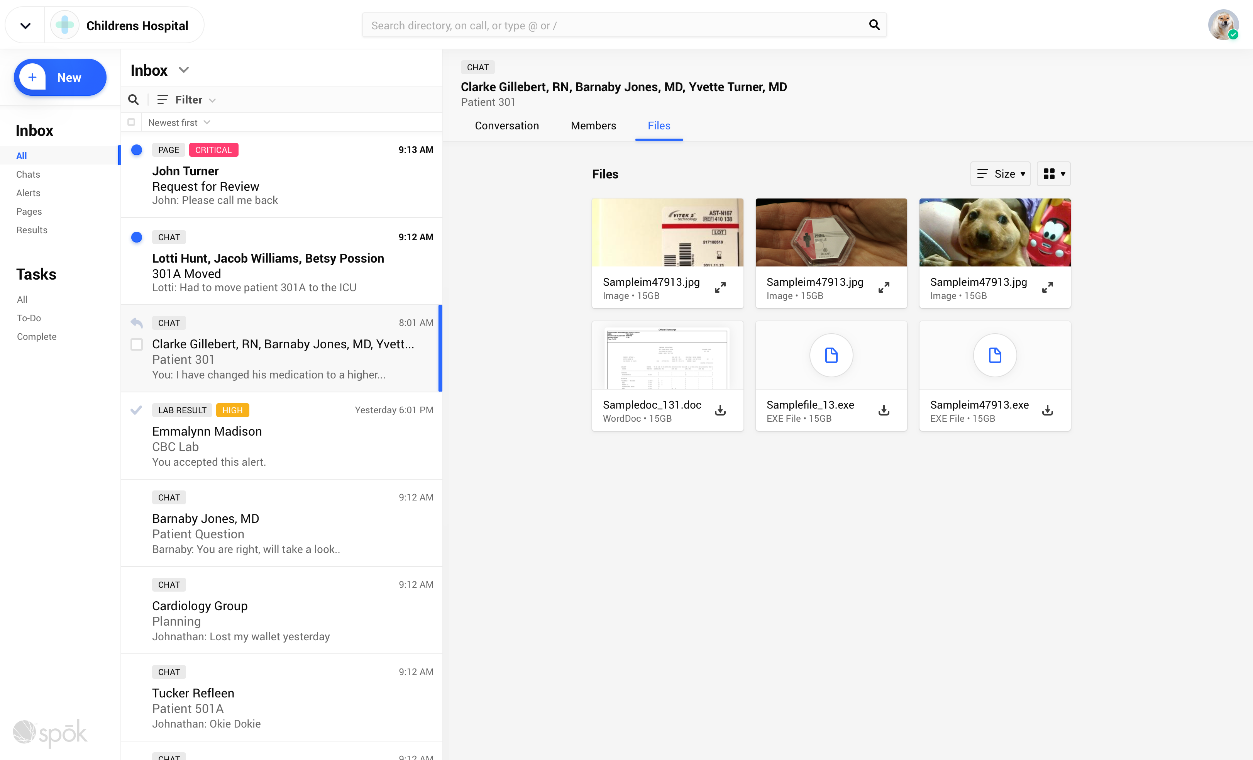Open the puppy photo thumbnail

995,232
